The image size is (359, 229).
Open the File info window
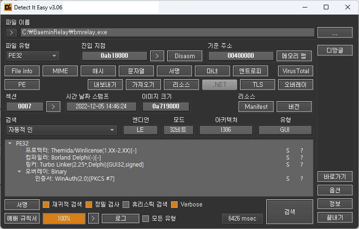point(22,71)
